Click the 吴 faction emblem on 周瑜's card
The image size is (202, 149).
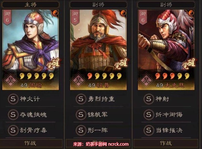(x=10, y=81)
